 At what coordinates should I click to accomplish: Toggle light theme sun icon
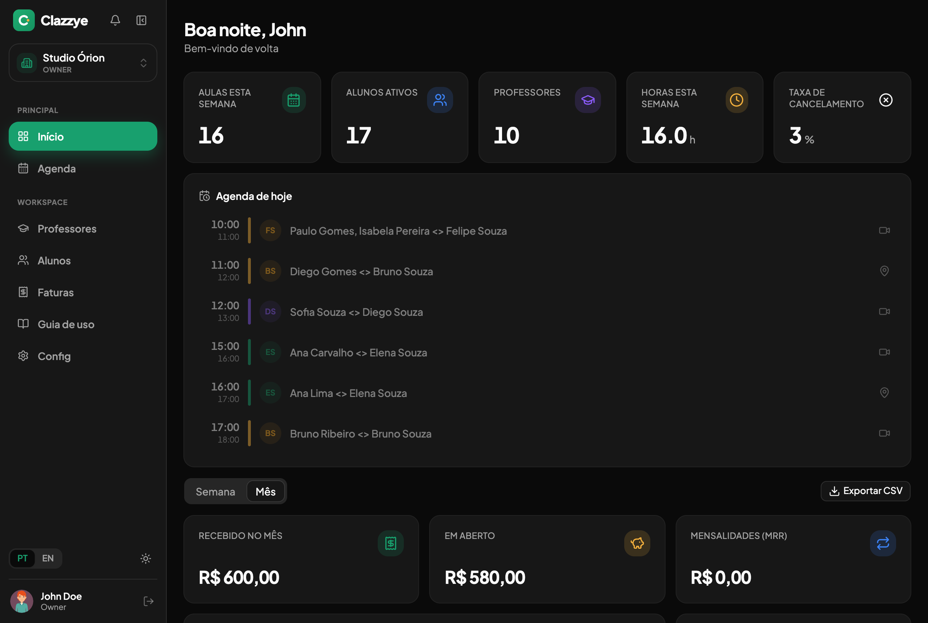[145, 558]
